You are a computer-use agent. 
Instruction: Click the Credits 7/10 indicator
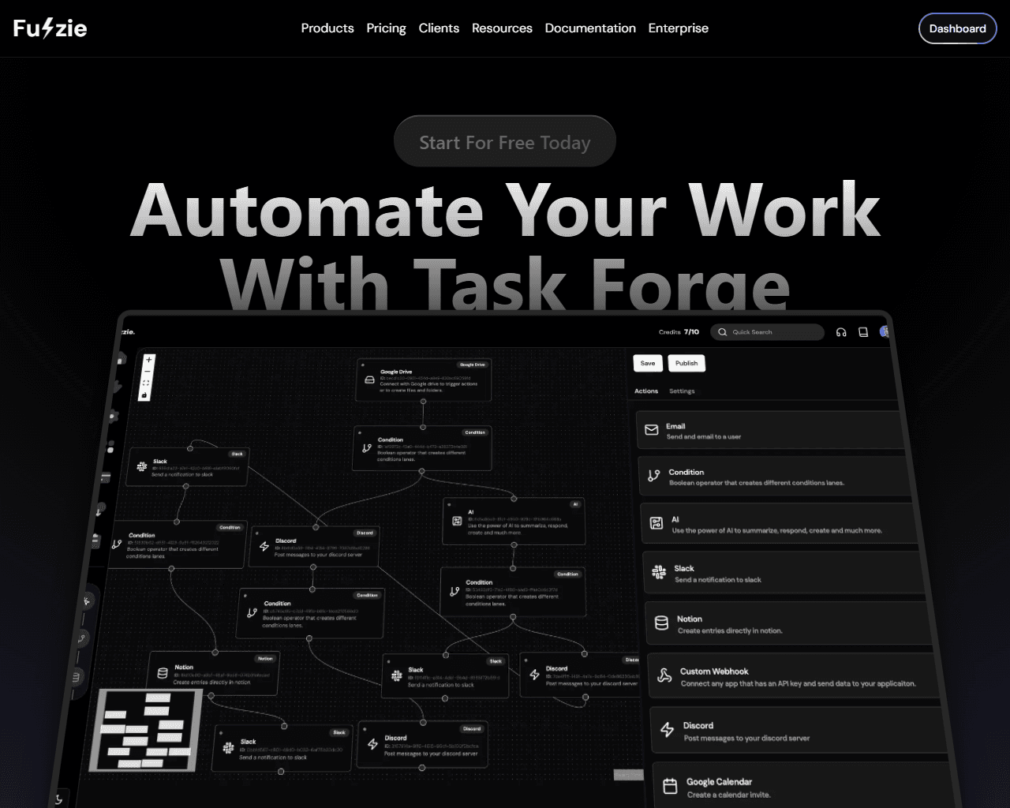(x=679, y=332)
